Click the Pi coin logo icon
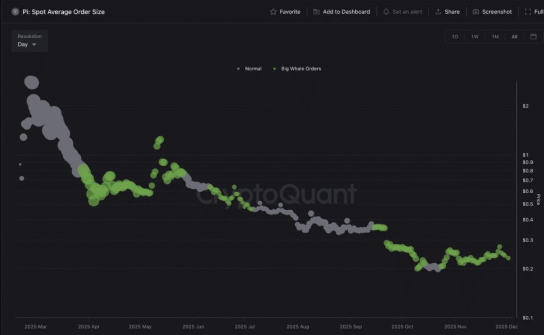The width and height of the screenshot is (544, 335). pyautogui.click(x=15, y=12)
